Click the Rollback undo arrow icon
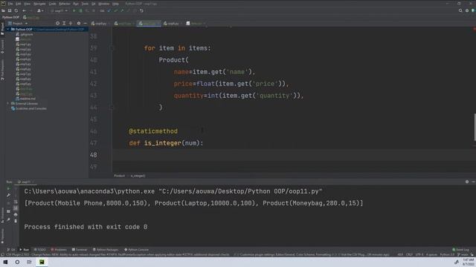 coord(141,10)
